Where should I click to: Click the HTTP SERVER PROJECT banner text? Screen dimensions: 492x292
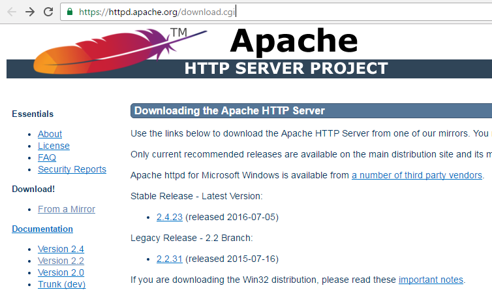286,69
